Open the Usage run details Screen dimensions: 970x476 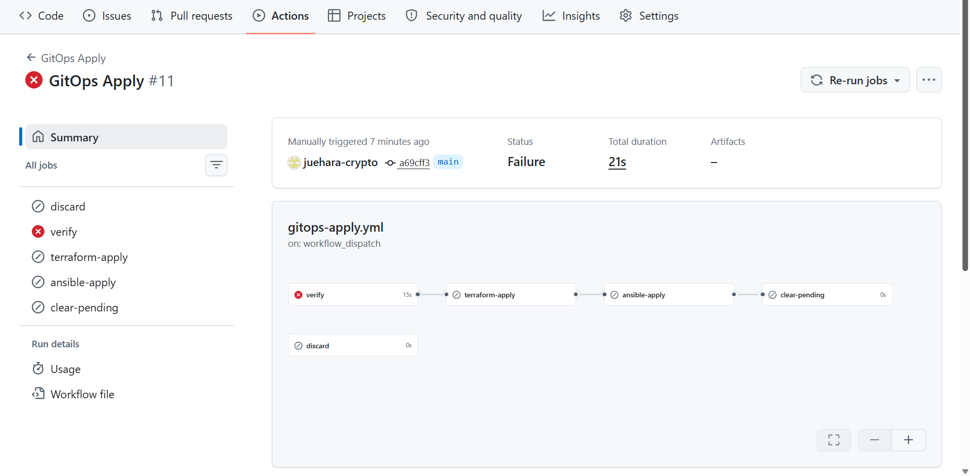point(126,369)
